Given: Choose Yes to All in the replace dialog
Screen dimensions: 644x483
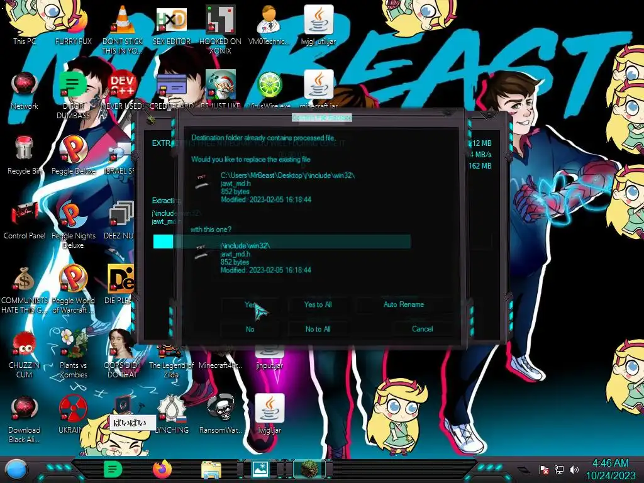Looking at the screenshot, I should click(x=318, y=305).
